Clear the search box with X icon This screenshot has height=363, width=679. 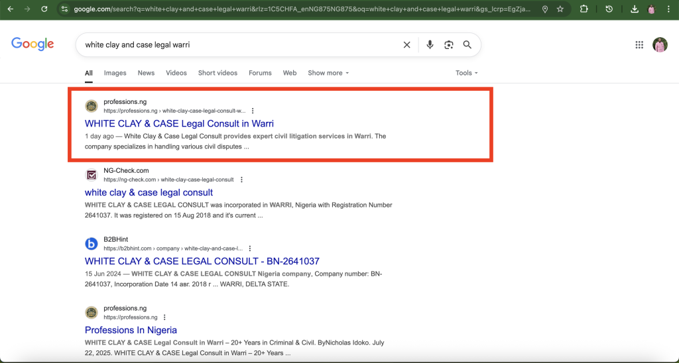pyautogui.click(x=406, y=44)
